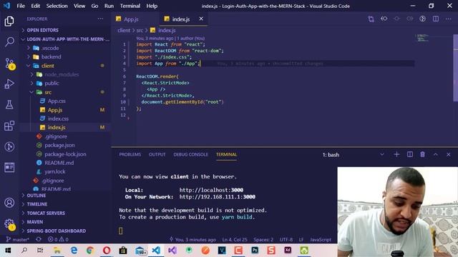Image resolution: width=458 pixels, height=257 pixels.
Task: Open editor more actions ellipsis
Action: click(x=449, y=19)
